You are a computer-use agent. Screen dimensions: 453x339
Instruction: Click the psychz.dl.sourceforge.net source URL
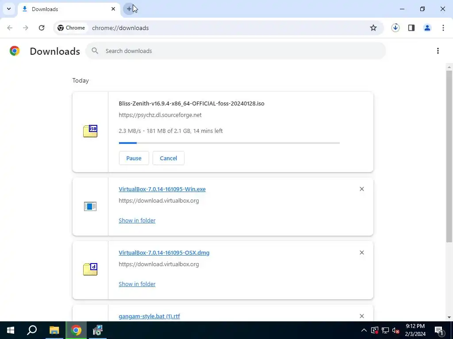pos(160,115)
